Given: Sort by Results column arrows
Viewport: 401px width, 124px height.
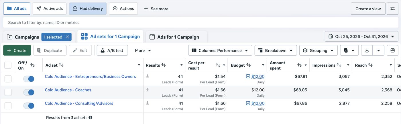Looking at the screenshot, I should point(164,65).
